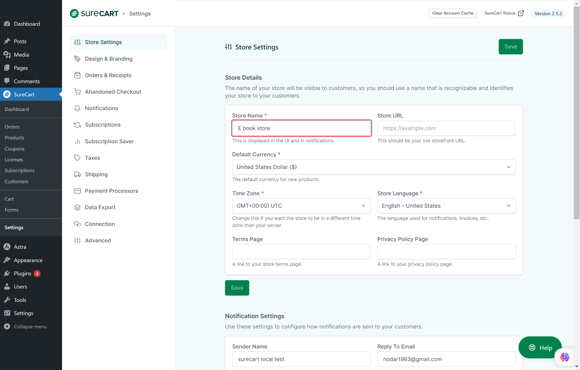Open the SureCart Status external link
This screenshot has width=580, height=370.
504,13
